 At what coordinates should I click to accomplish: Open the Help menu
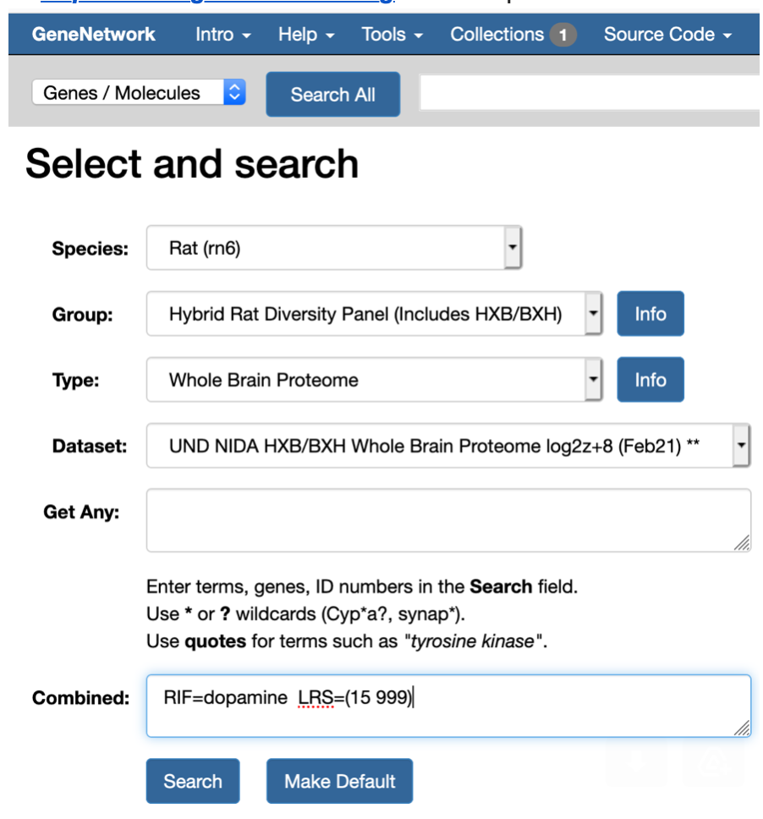coord(306,35)
